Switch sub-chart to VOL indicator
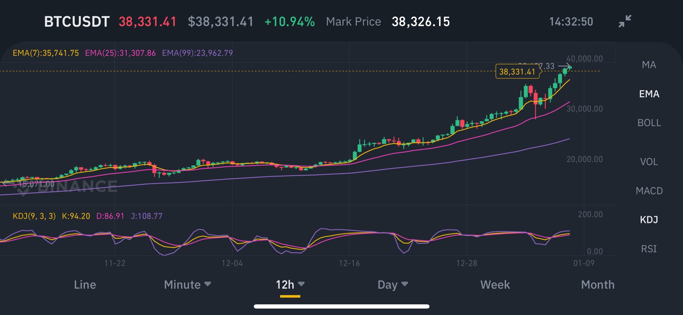This screenshot has width=683, height=315. pos(649,162)
